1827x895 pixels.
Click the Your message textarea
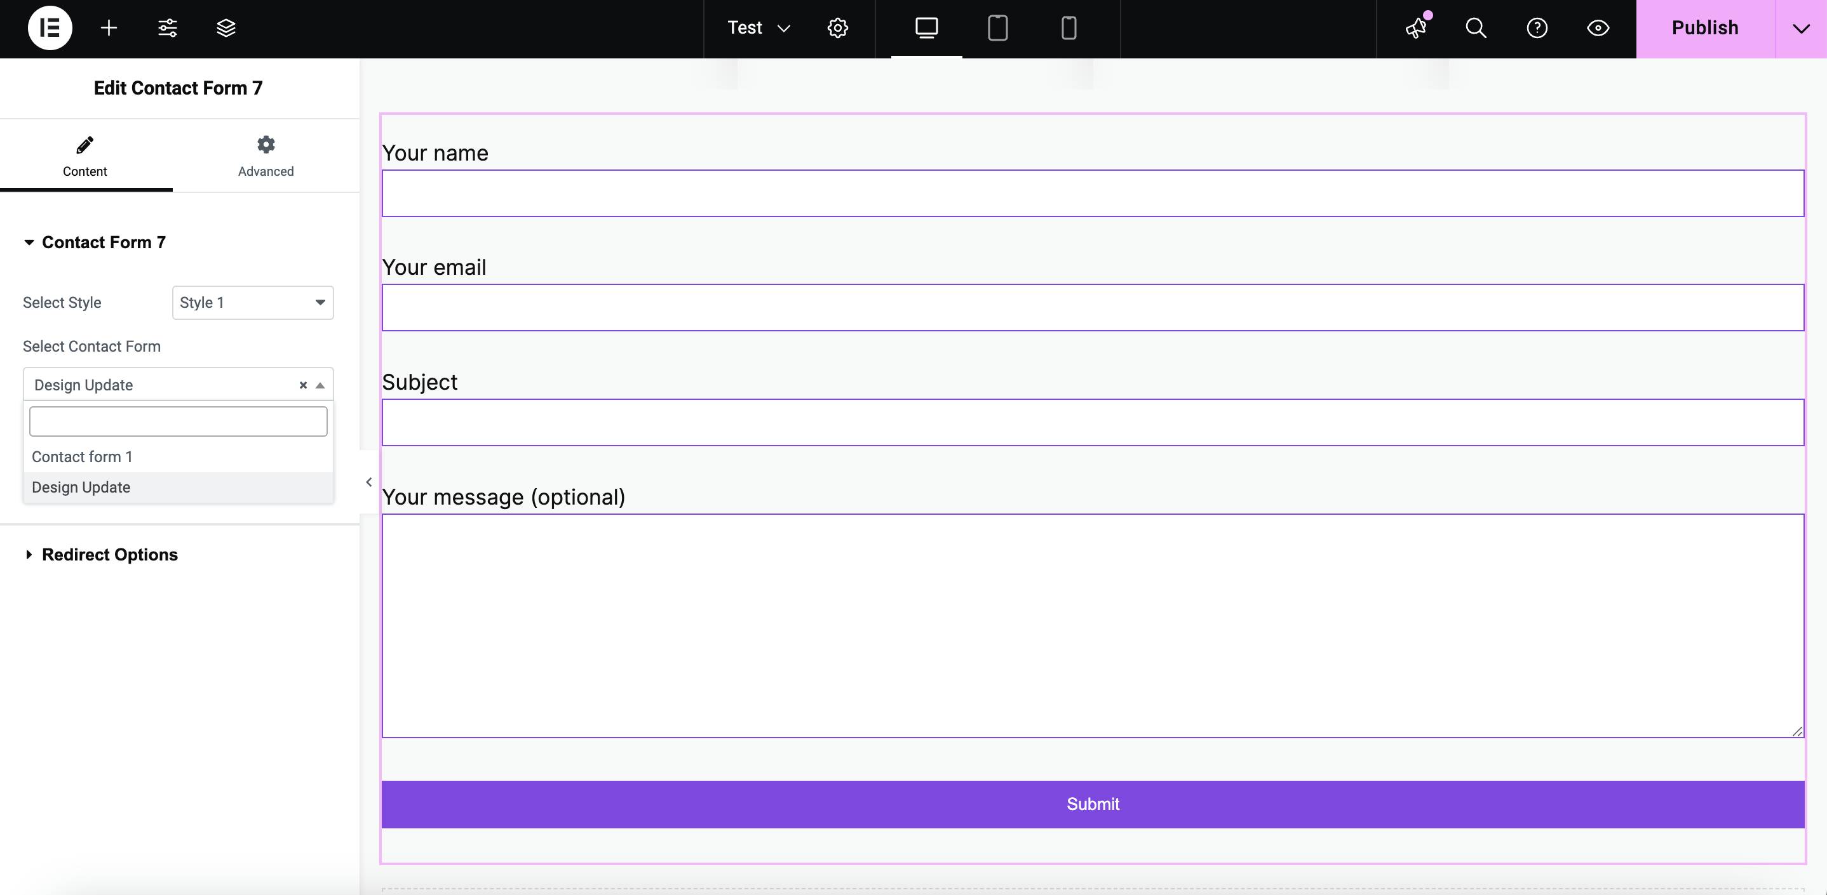(x=1092, y=626)
